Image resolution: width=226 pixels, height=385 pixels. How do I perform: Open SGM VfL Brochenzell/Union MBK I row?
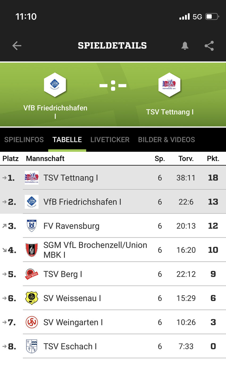[95, 250]
